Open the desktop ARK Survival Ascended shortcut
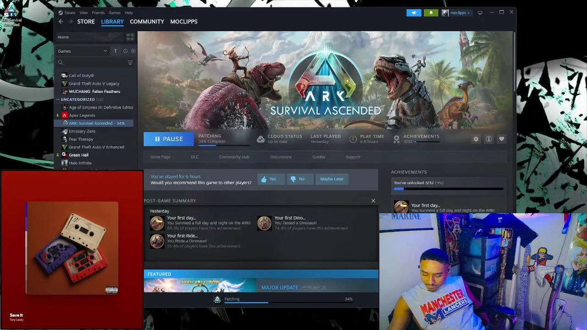Viewport: 587px width, 330px height. pyautogui.click(x=11, y=15)
